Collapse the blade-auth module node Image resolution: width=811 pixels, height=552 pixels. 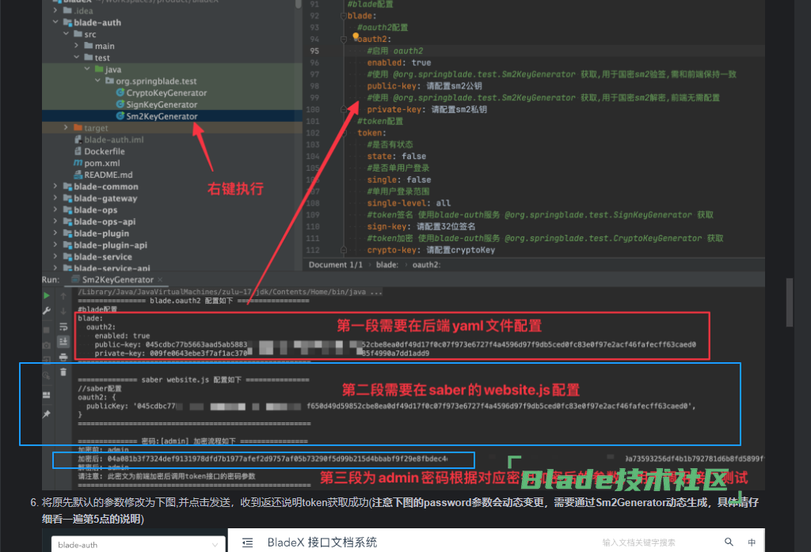tap(55, 22)
